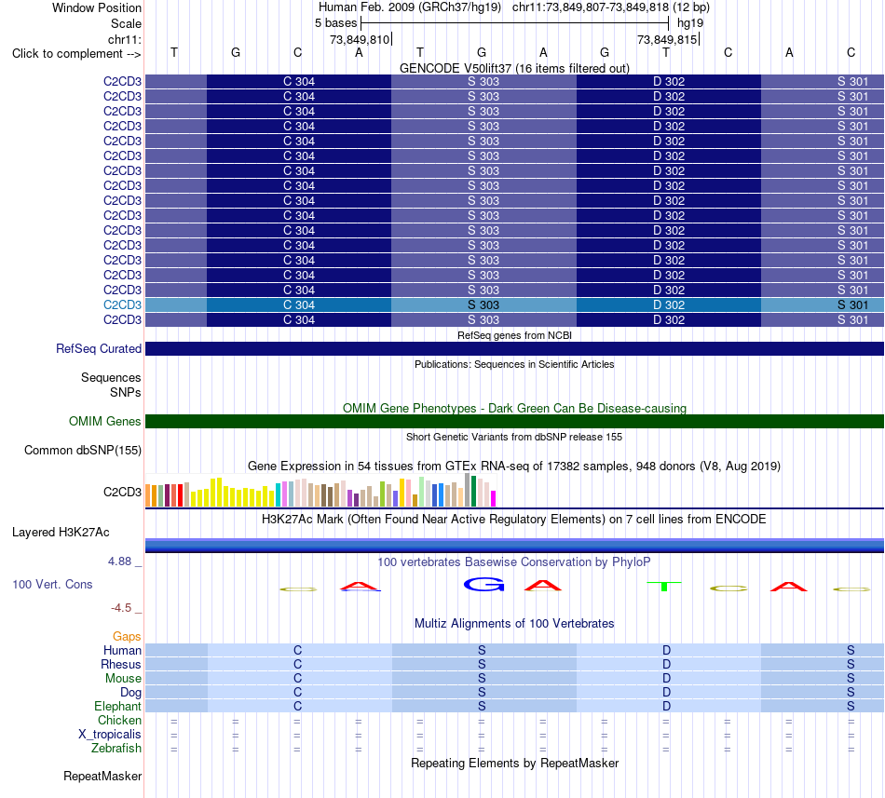
Task: Select the X_tropicalis species label
Action: coord(110,735)
